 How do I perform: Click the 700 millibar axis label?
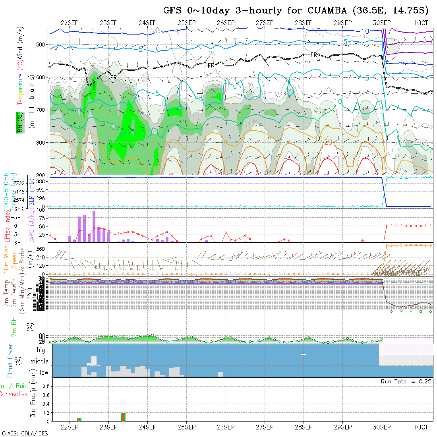[41, 110]
